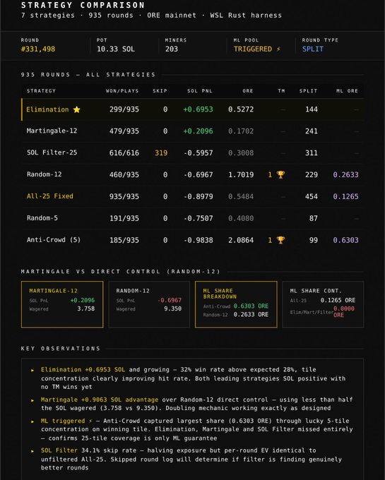385x480 pixels.
Task: Click the pot value 10.33 SOL
Action: [x=115, y=49]
